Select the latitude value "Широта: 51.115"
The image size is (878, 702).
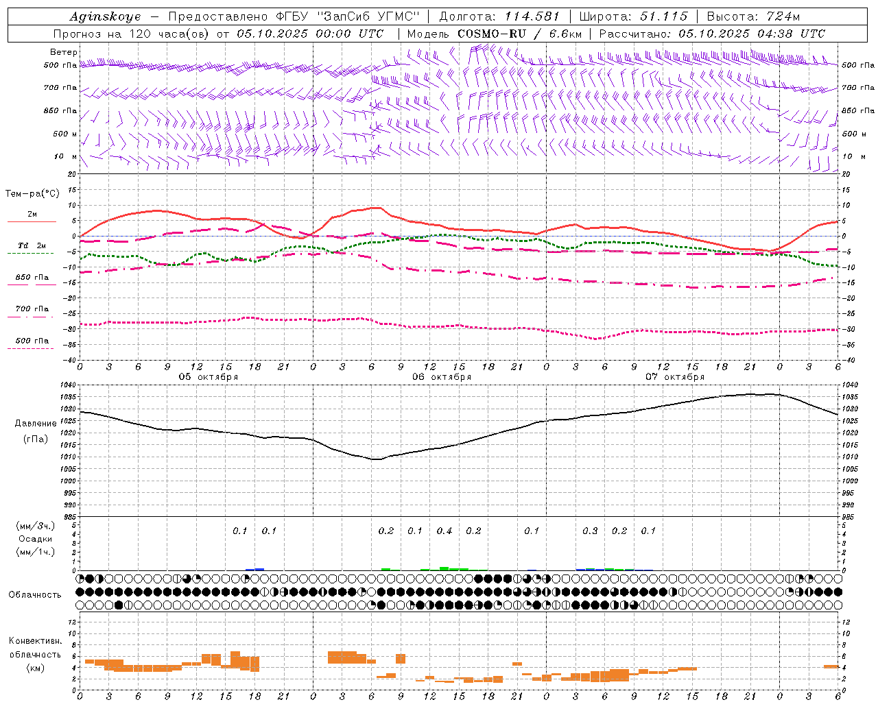[x=633, y=16]
